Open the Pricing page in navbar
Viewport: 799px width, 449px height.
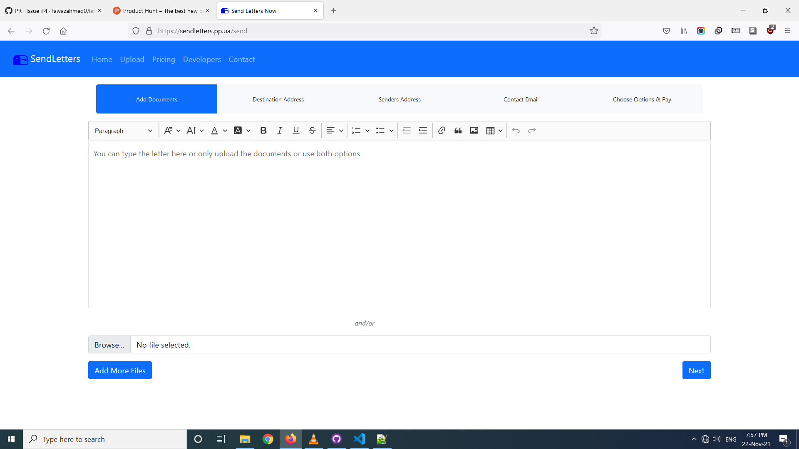(x=164, y=59)
